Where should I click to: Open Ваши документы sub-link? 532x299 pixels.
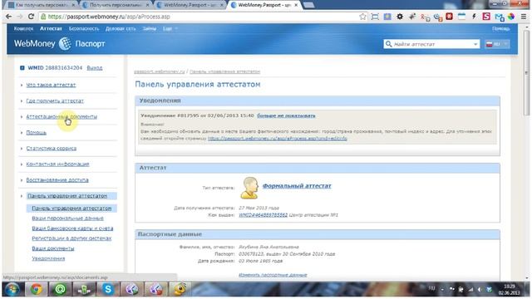[53, 248]
